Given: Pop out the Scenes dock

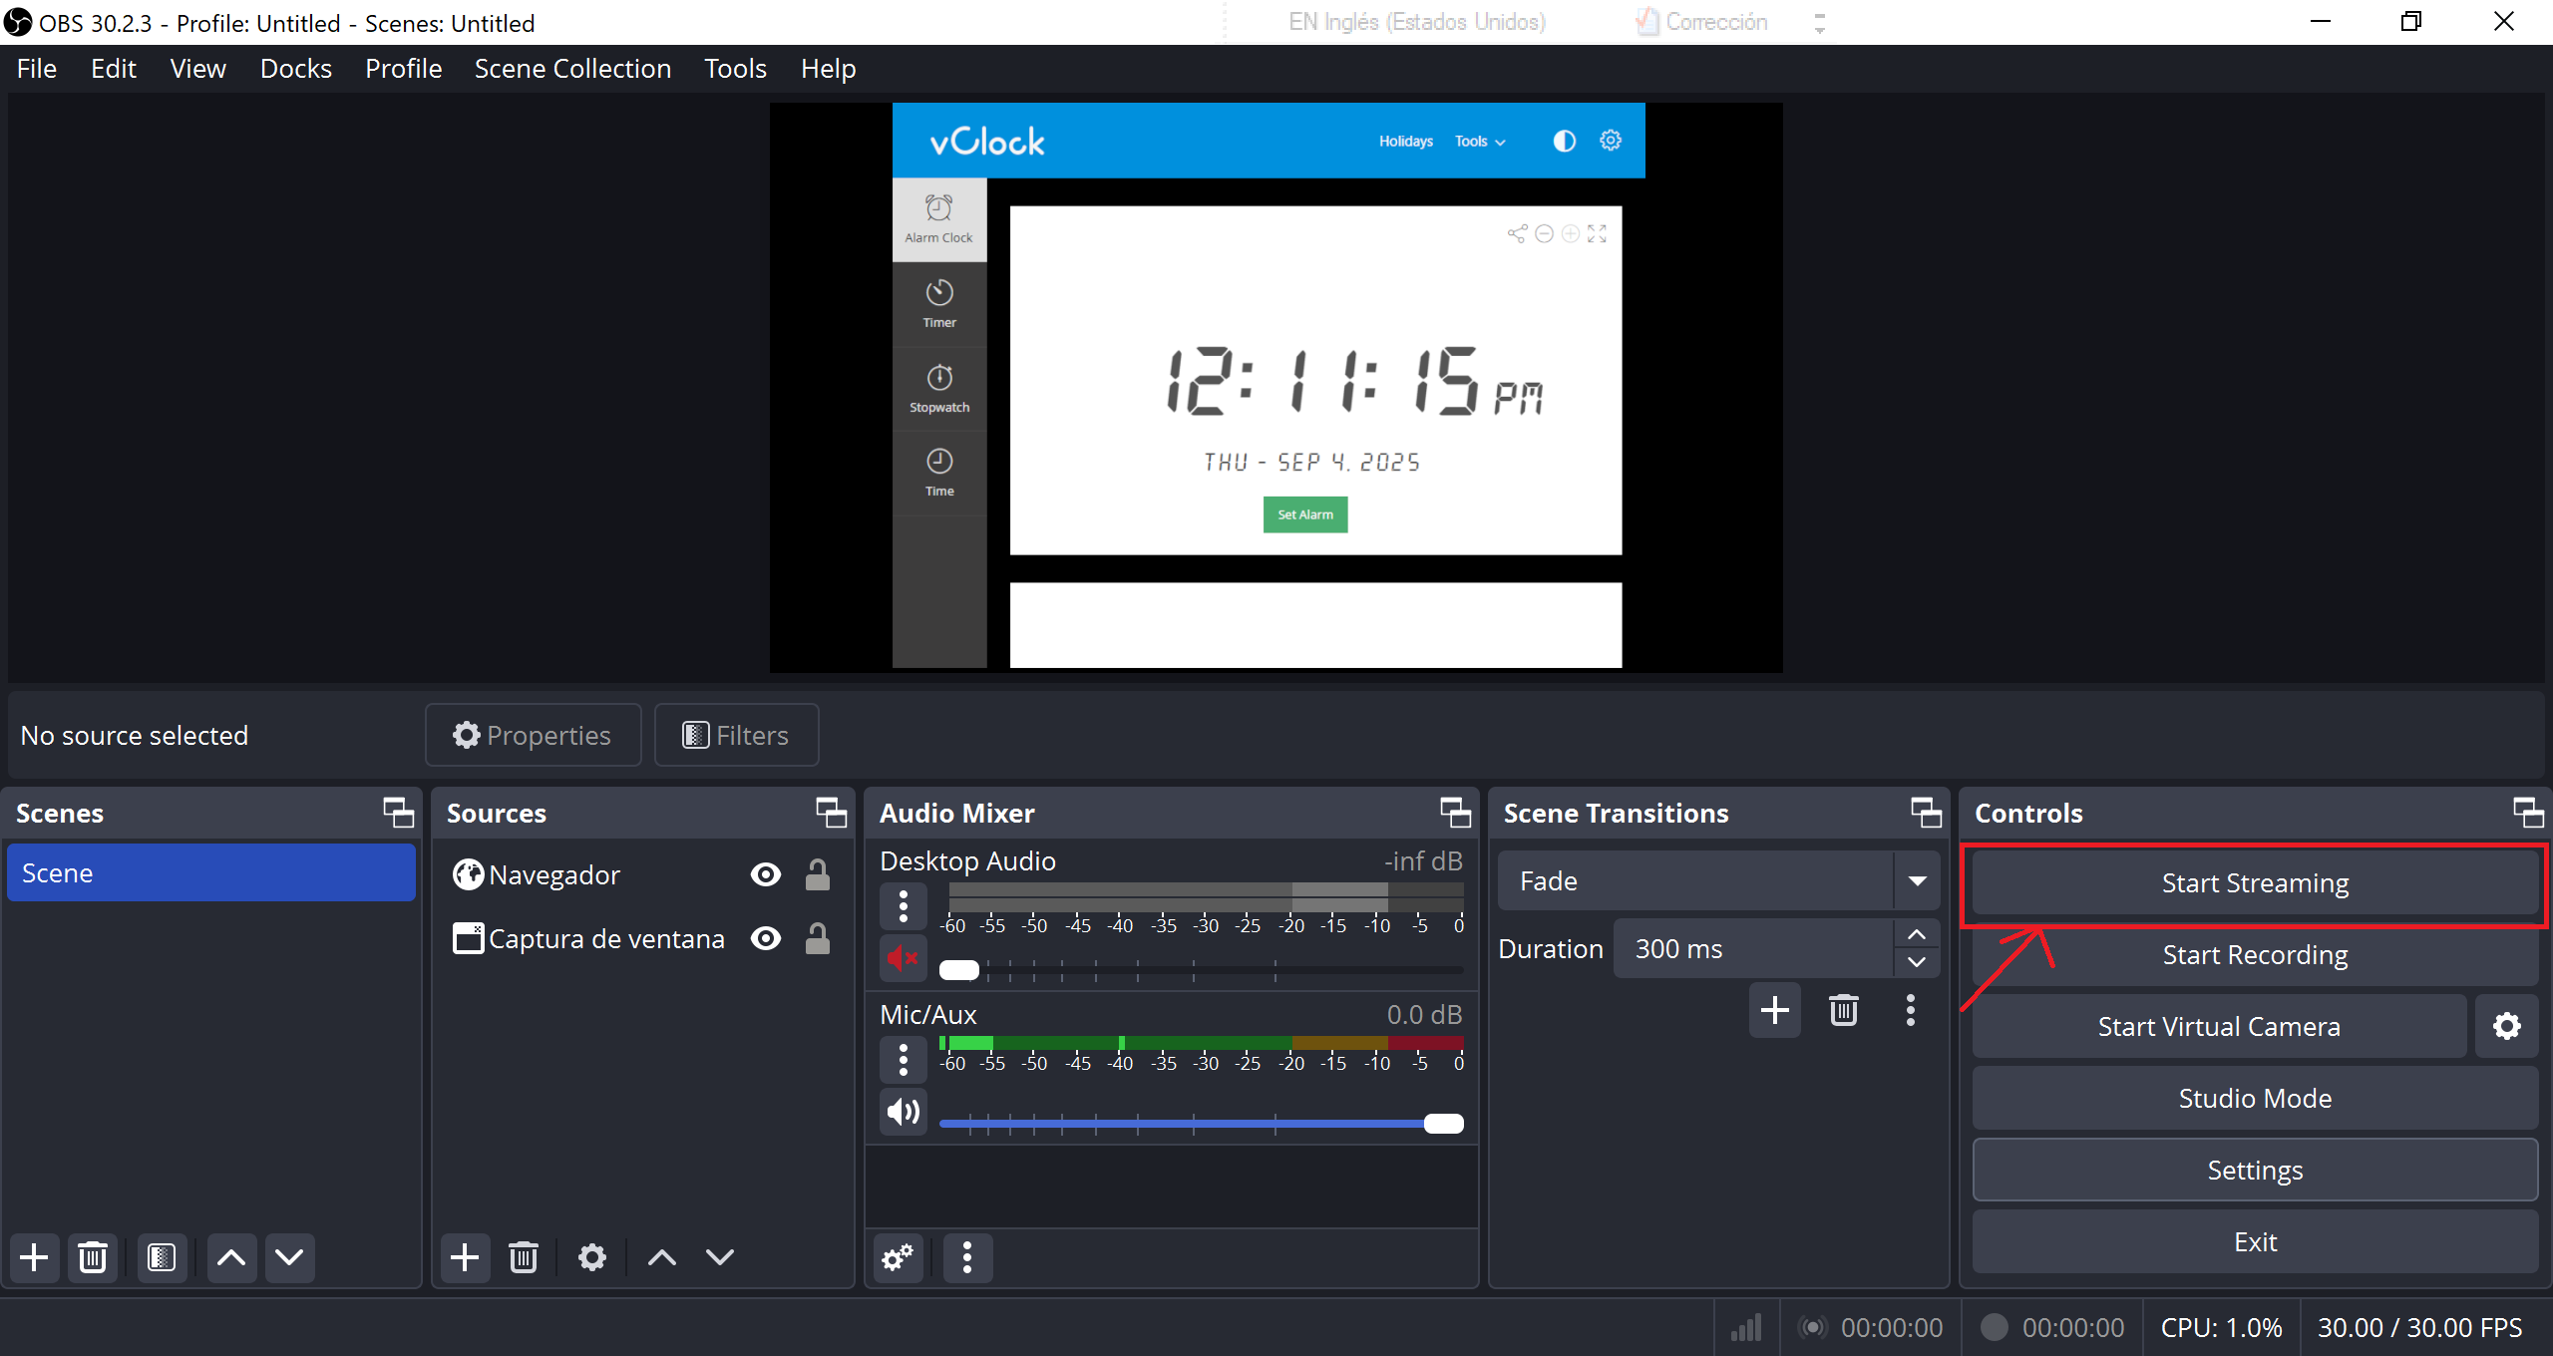Looking at the screenshot, I should pos(399,813).
